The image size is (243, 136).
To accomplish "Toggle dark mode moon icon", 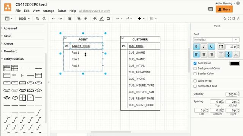I will click(x=225, y=19).
